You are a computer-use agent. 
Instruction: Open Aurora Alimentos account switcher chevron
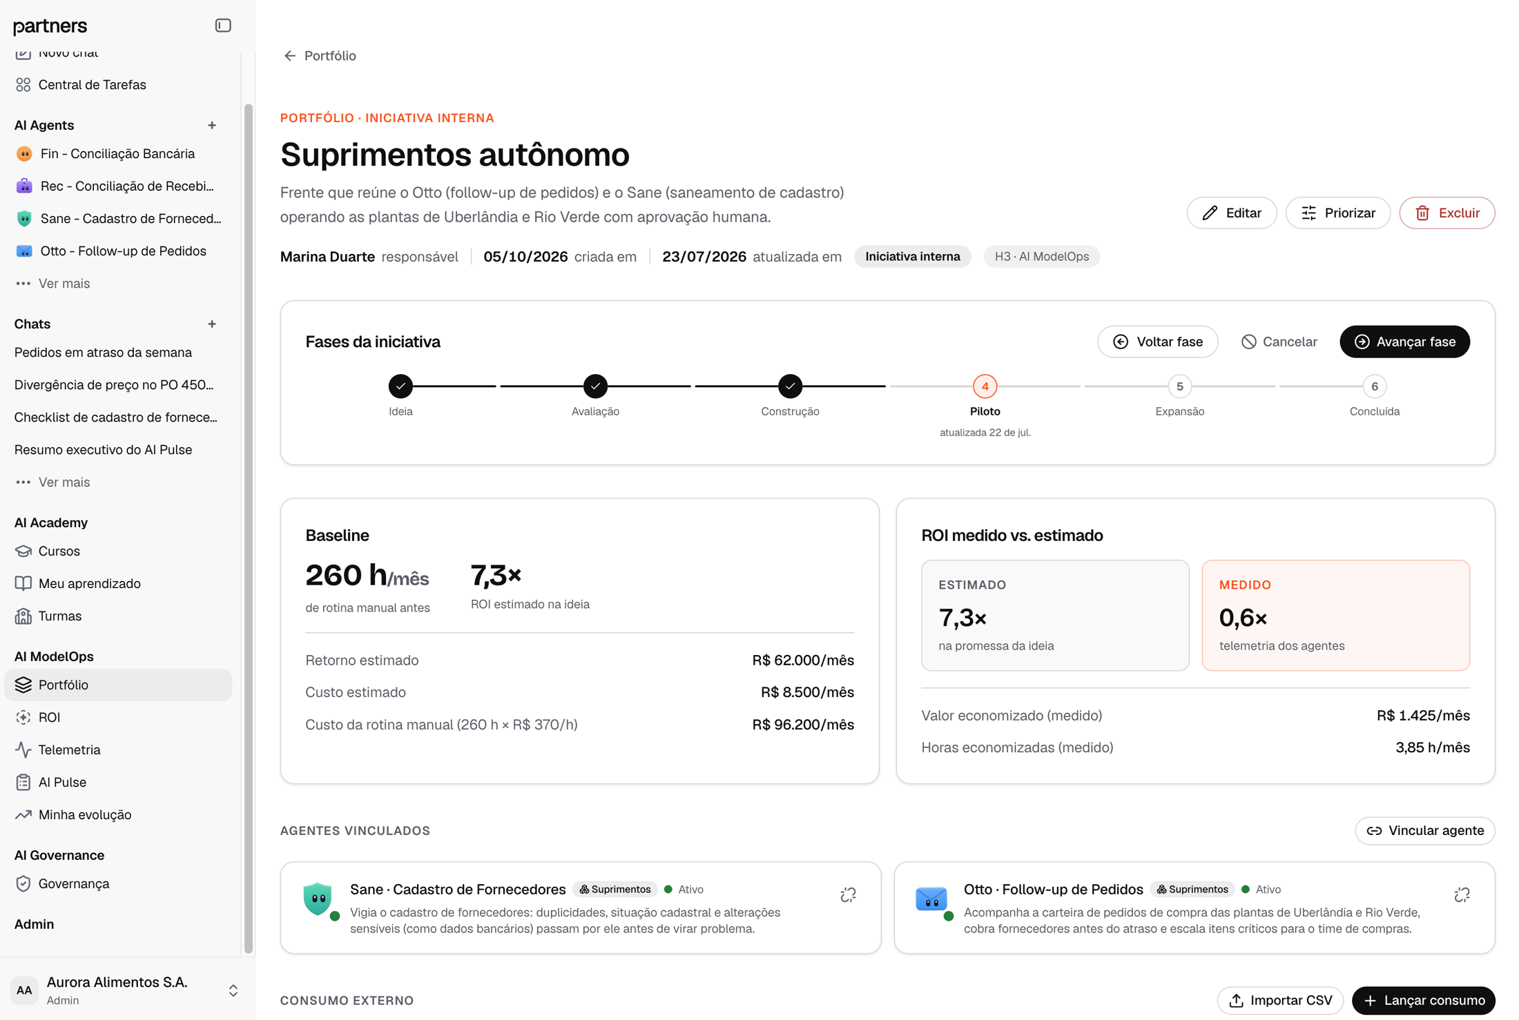tap(233, 991)
